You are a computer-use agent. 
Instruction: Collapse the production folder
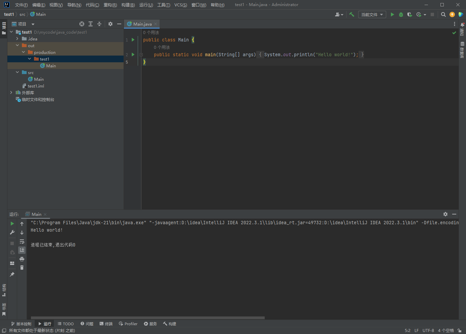23,52
